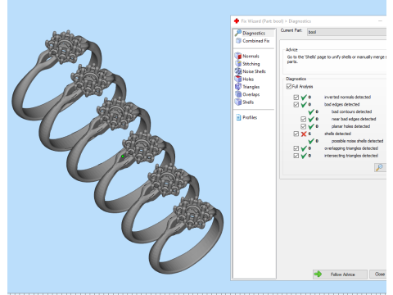393x295 pixels.
Task: Toggle near bad edges detected checkbox
Action: pos(303,119)
